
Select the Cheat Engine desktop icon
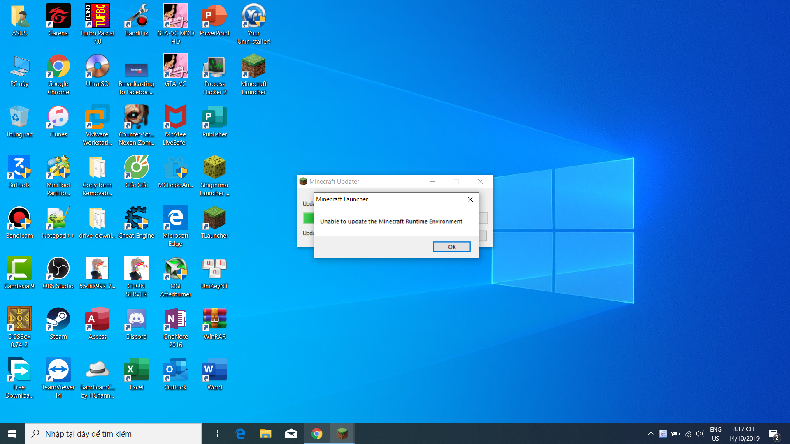[x=136, y=222]
